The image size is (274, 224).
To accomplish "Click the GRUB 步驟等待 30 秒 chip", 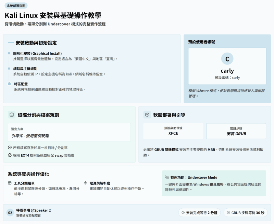I will [x=246, y=213].
